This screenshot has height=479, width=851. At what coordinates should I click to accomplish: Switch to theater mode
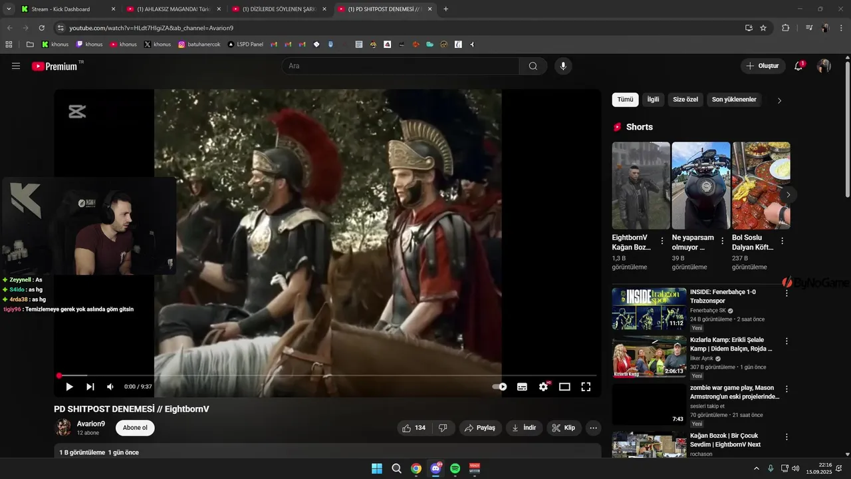click(x=564, y=387)
